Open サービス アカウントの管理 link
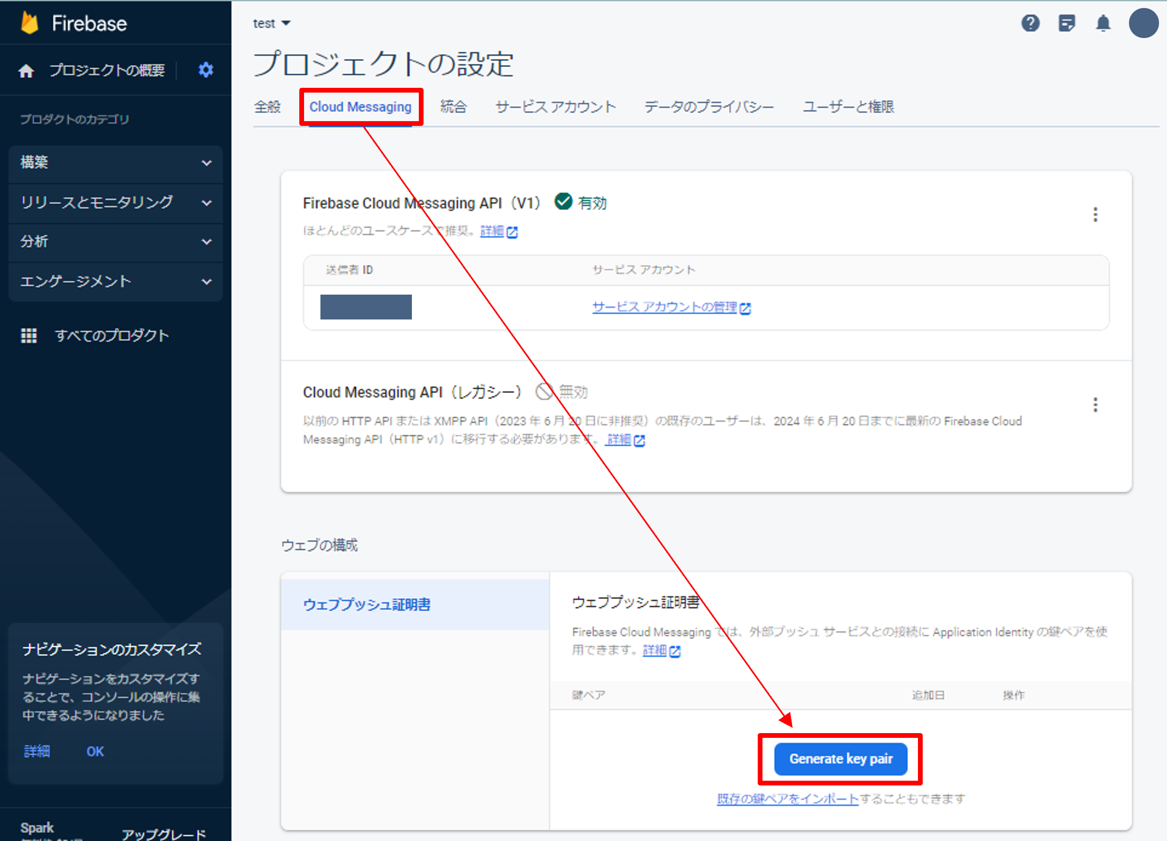The width and height of the screenshot is (1167, 841). [665, 307]
